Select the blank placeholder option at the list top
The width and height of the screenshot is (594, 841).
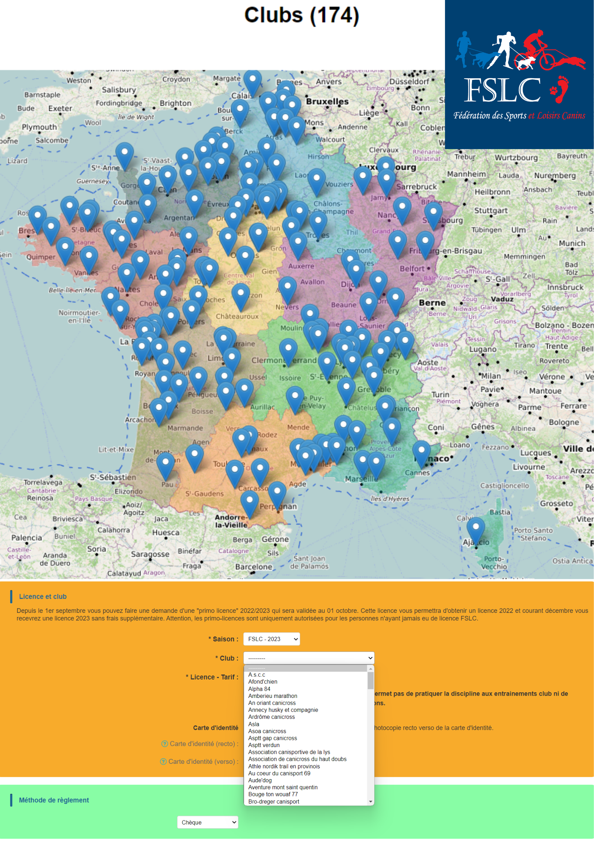point(306,668)
